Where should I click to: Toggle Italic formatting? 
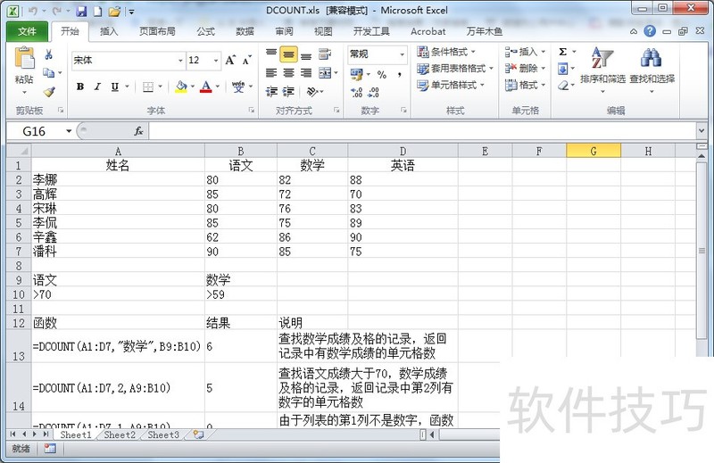click(97, 87)
